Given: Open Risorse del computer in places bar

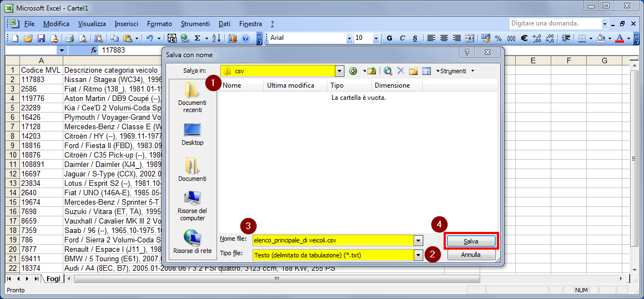Looking at the screenshot, I should (193, 206).
